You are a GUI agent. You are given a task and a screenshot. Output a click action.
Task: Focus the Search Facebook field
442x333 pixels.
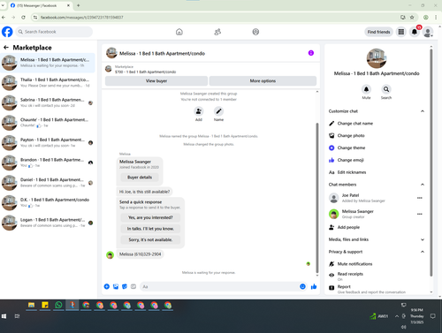[x=54, y=32]
